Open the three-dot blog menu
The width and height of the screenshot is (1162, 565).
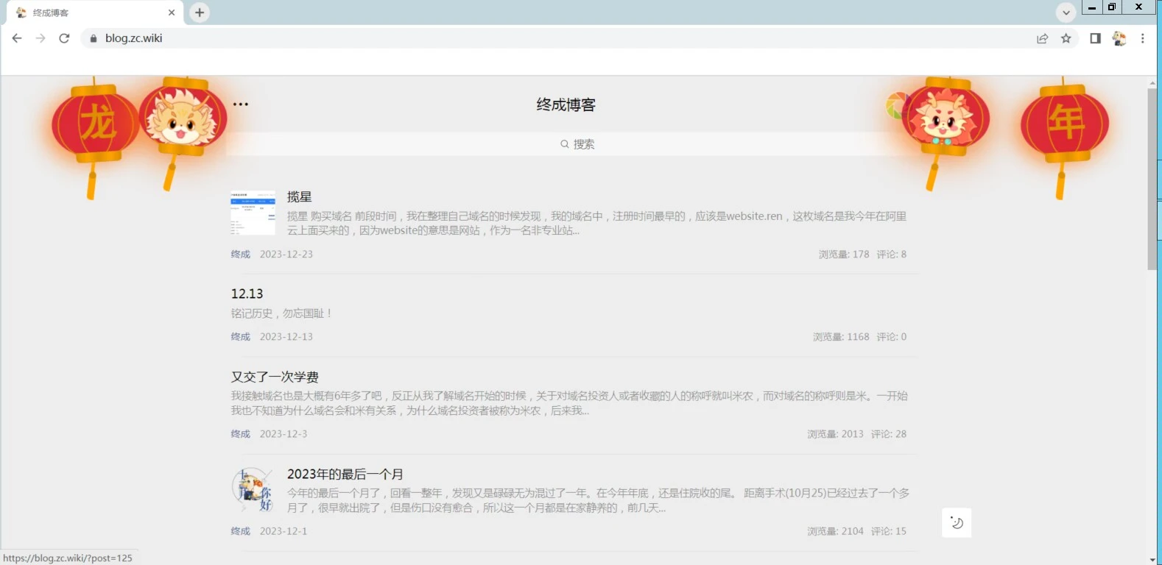(x=241, y=104)
